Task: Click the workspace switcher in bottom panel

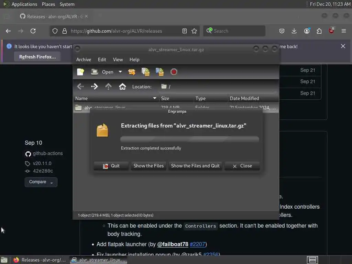Action: coord(312,260)
